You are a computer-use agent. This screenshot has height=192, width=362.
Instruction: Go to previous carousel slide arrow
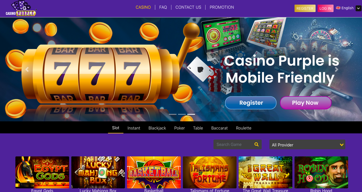27,69
